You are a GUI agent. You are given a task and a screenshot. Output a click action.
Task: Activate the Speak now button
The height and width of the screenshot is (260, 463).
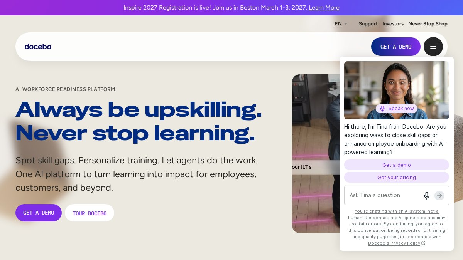click(397, 109)
